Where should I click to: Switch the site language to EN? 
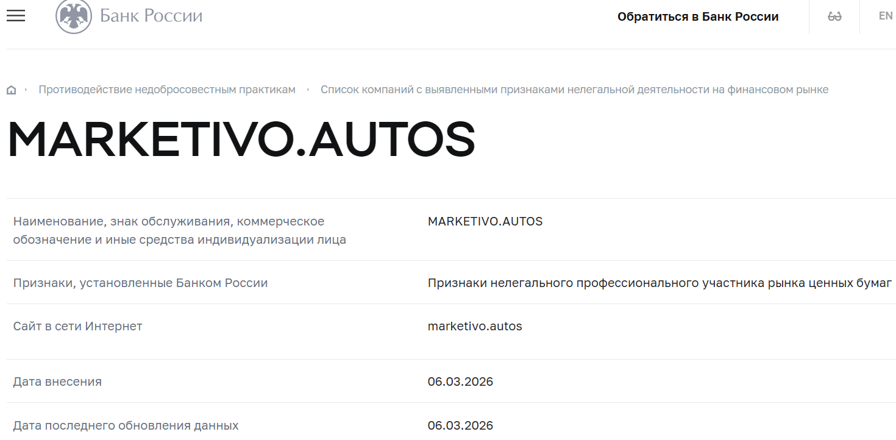click(x=885, y=15)
